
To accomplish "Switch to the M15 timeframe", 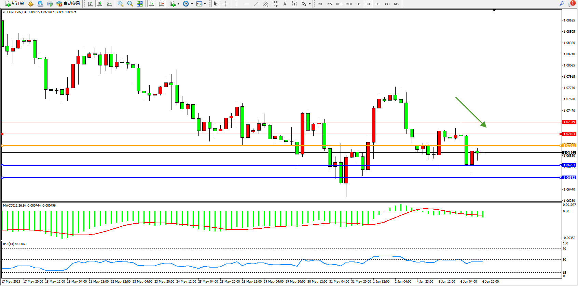I will (339, 4).
